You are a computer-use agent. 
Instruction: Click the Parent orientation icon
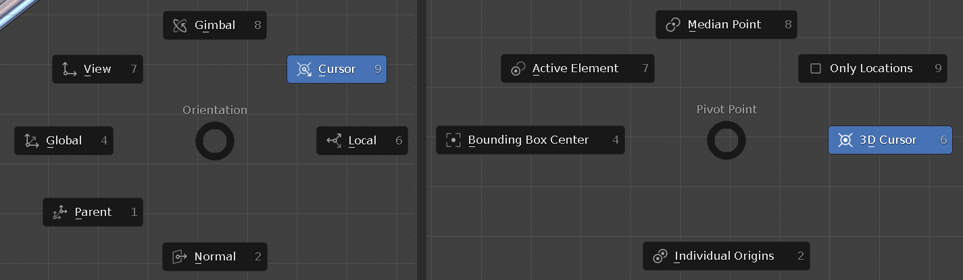click(59, 213)
